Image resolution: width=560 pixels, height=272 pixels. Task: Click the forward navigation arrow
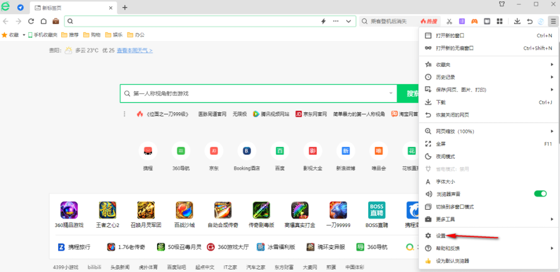tap(18, 21)
